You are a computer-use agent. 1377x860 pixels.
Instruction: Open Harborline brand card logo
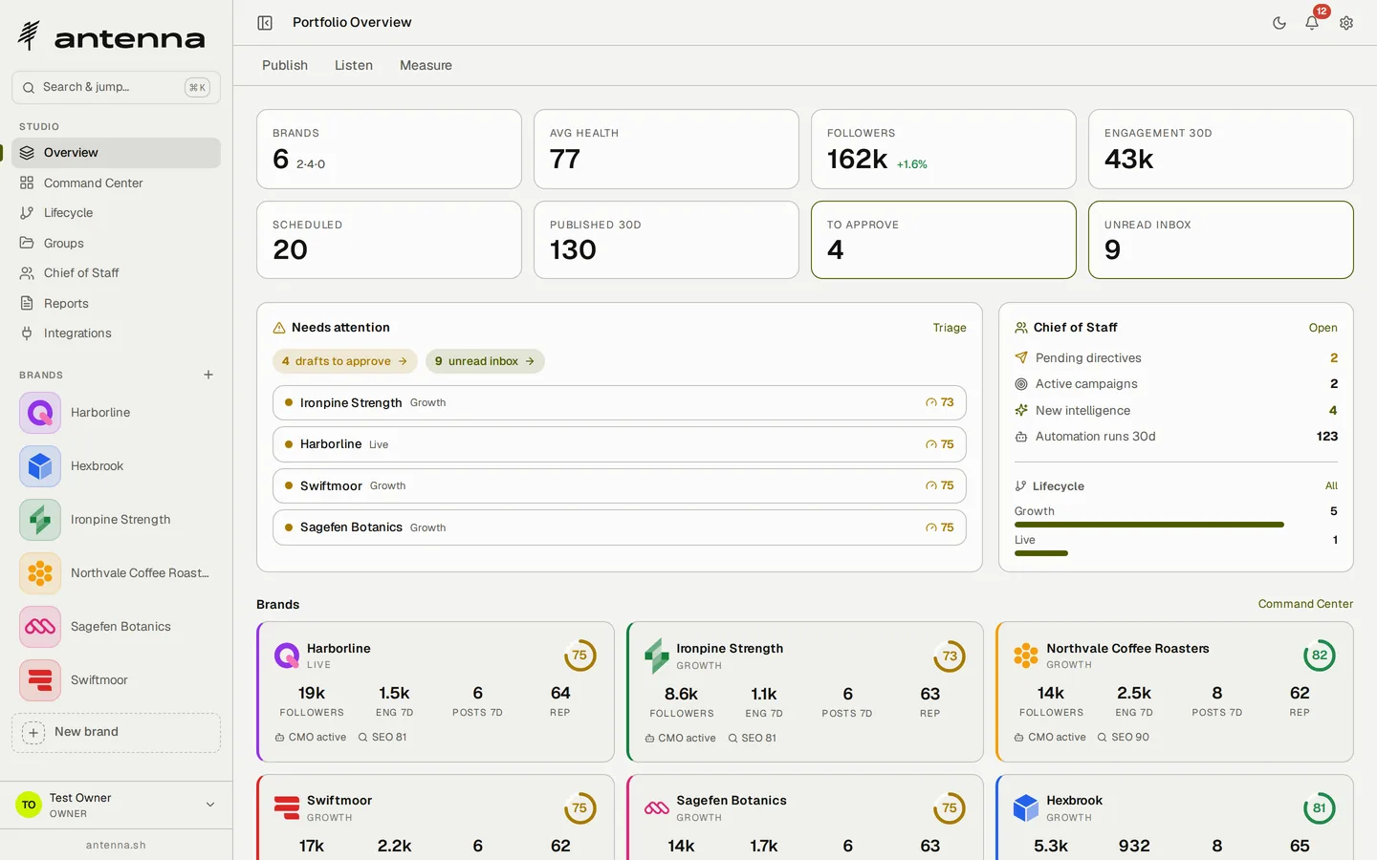point(287,656)
